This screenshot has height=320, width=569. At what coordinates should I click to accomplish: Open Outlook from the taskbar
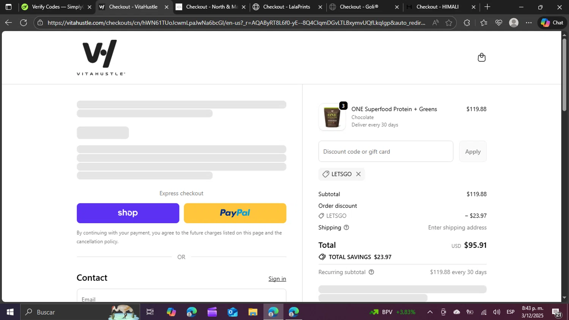[x=233, y=312]
